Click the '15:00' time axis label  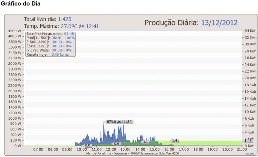pos(154,150)
